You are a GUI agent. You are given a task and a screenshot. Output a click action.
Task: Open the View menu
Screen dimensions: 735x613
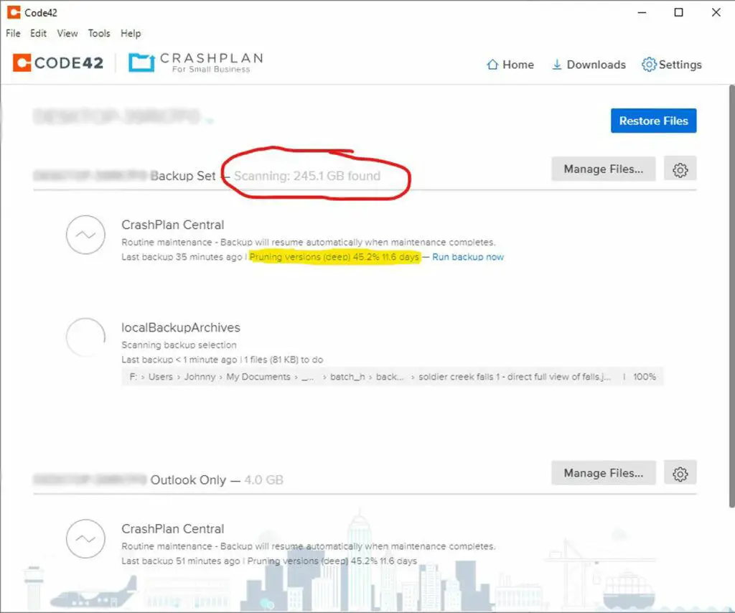[67, 33]
